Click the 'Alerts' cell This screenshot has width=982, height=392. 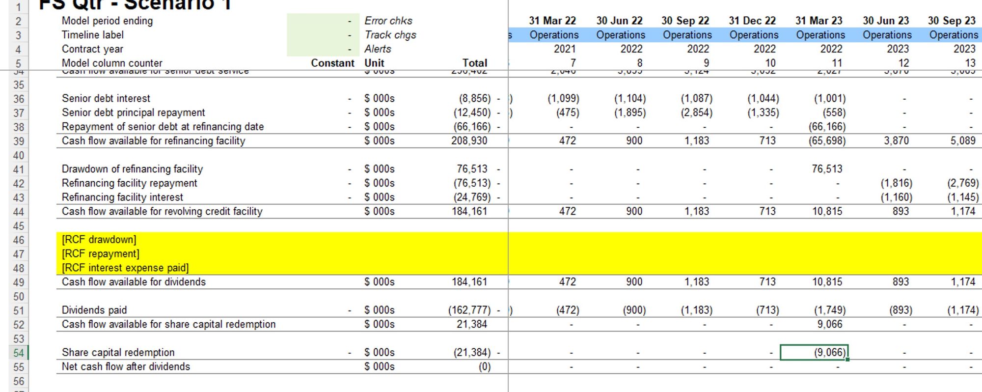[378, 49]
